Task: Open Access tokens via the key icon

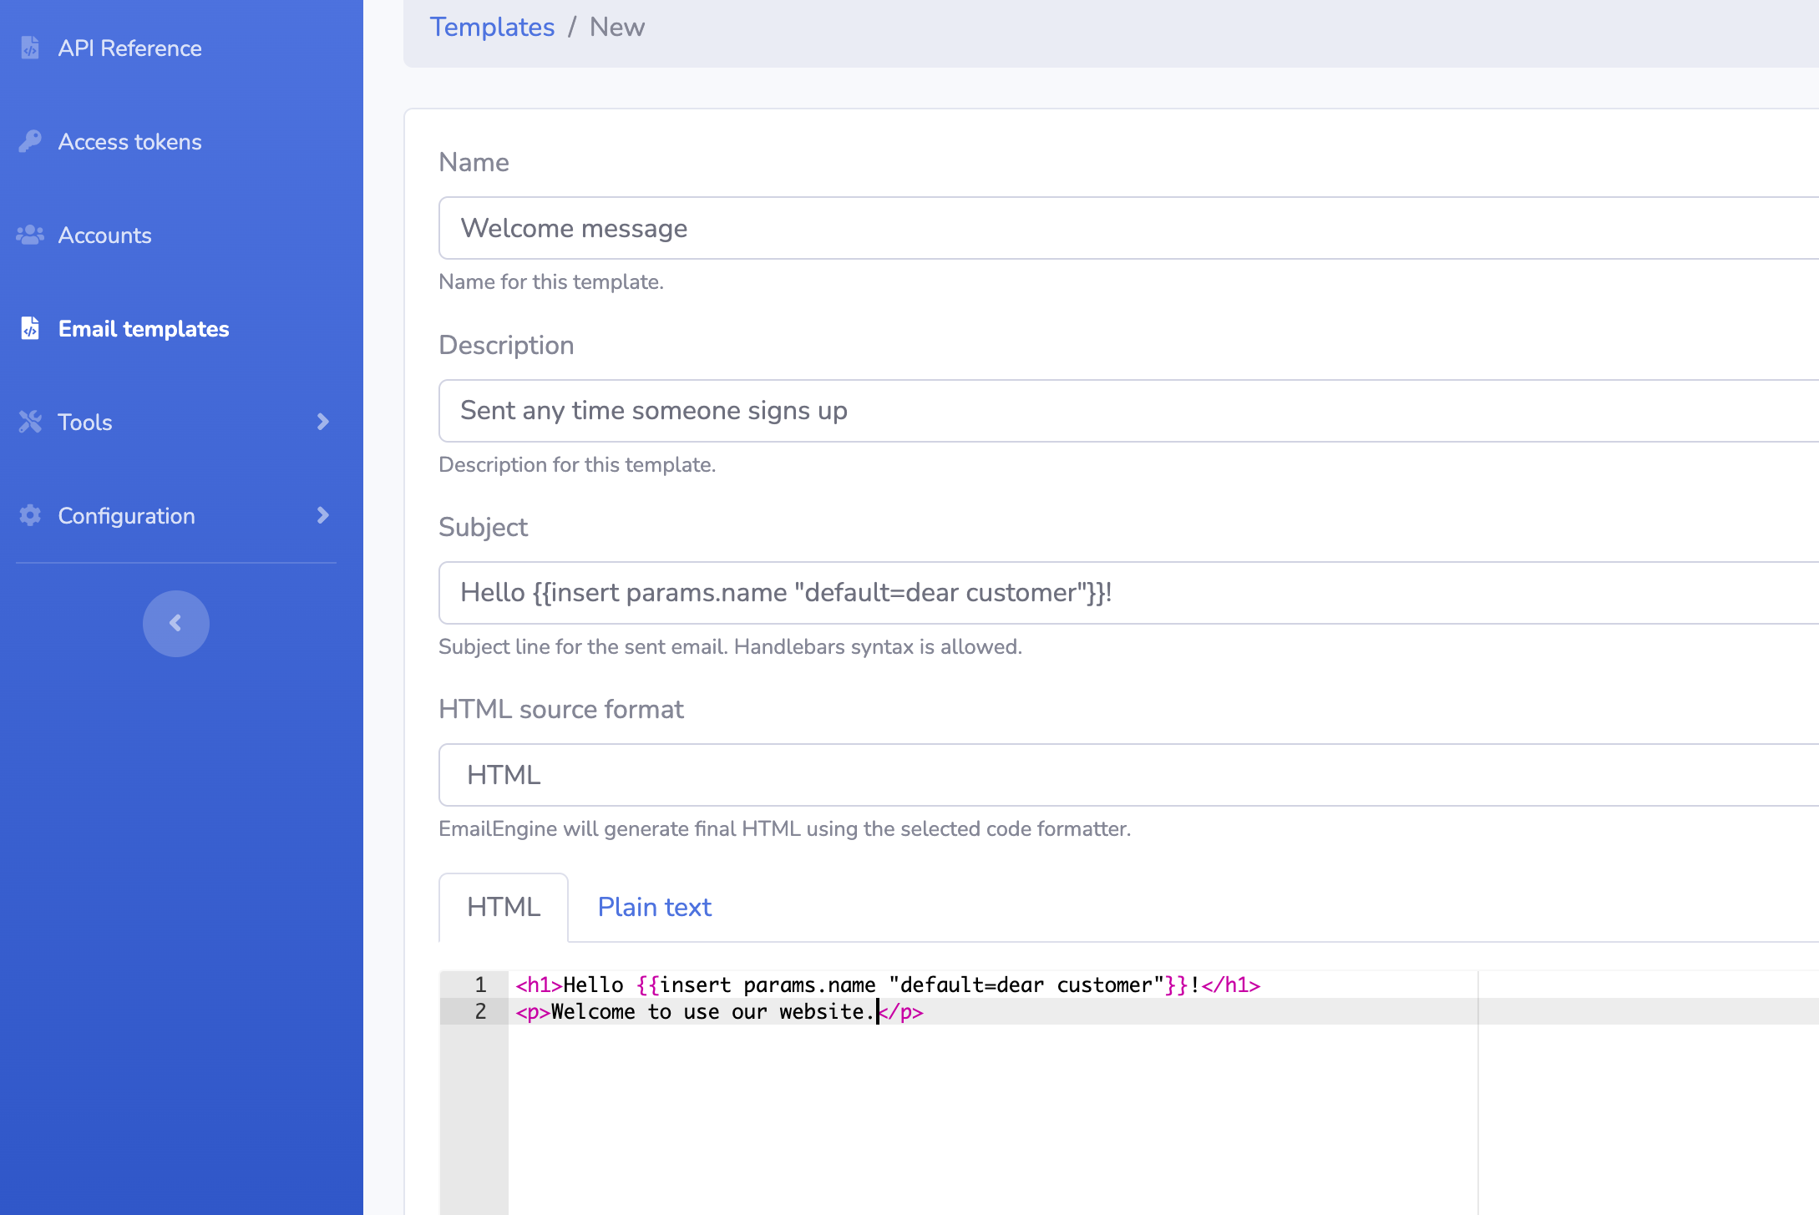Action: click(29, 141)
